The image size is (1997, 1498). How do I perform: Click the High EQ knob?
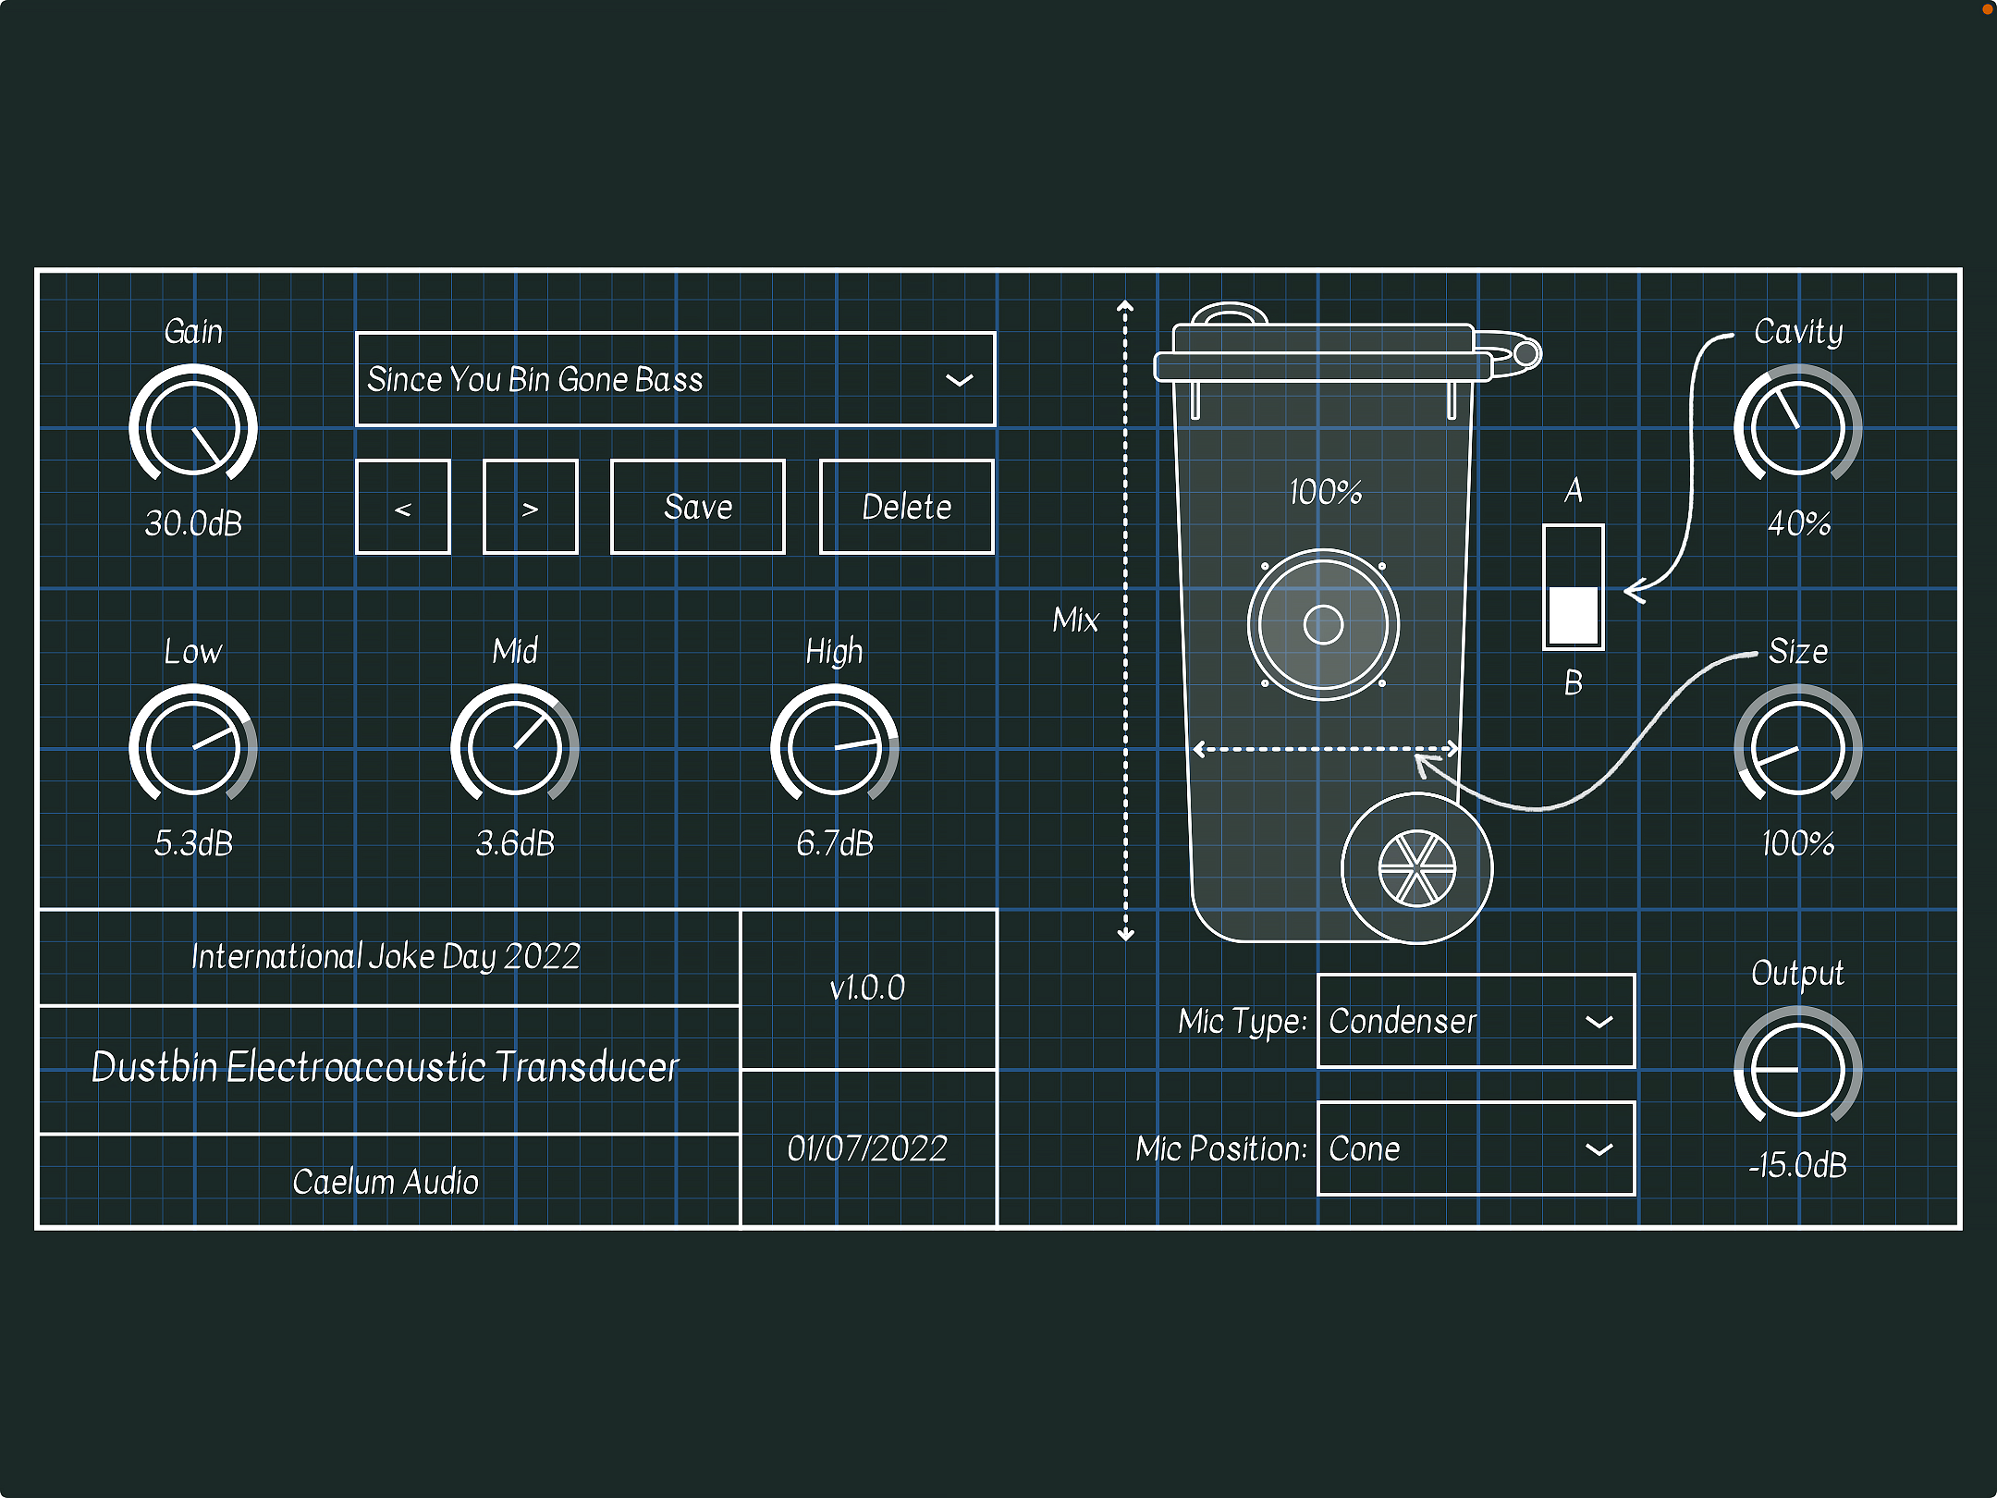pyautogui.click(x=834, y=748)
